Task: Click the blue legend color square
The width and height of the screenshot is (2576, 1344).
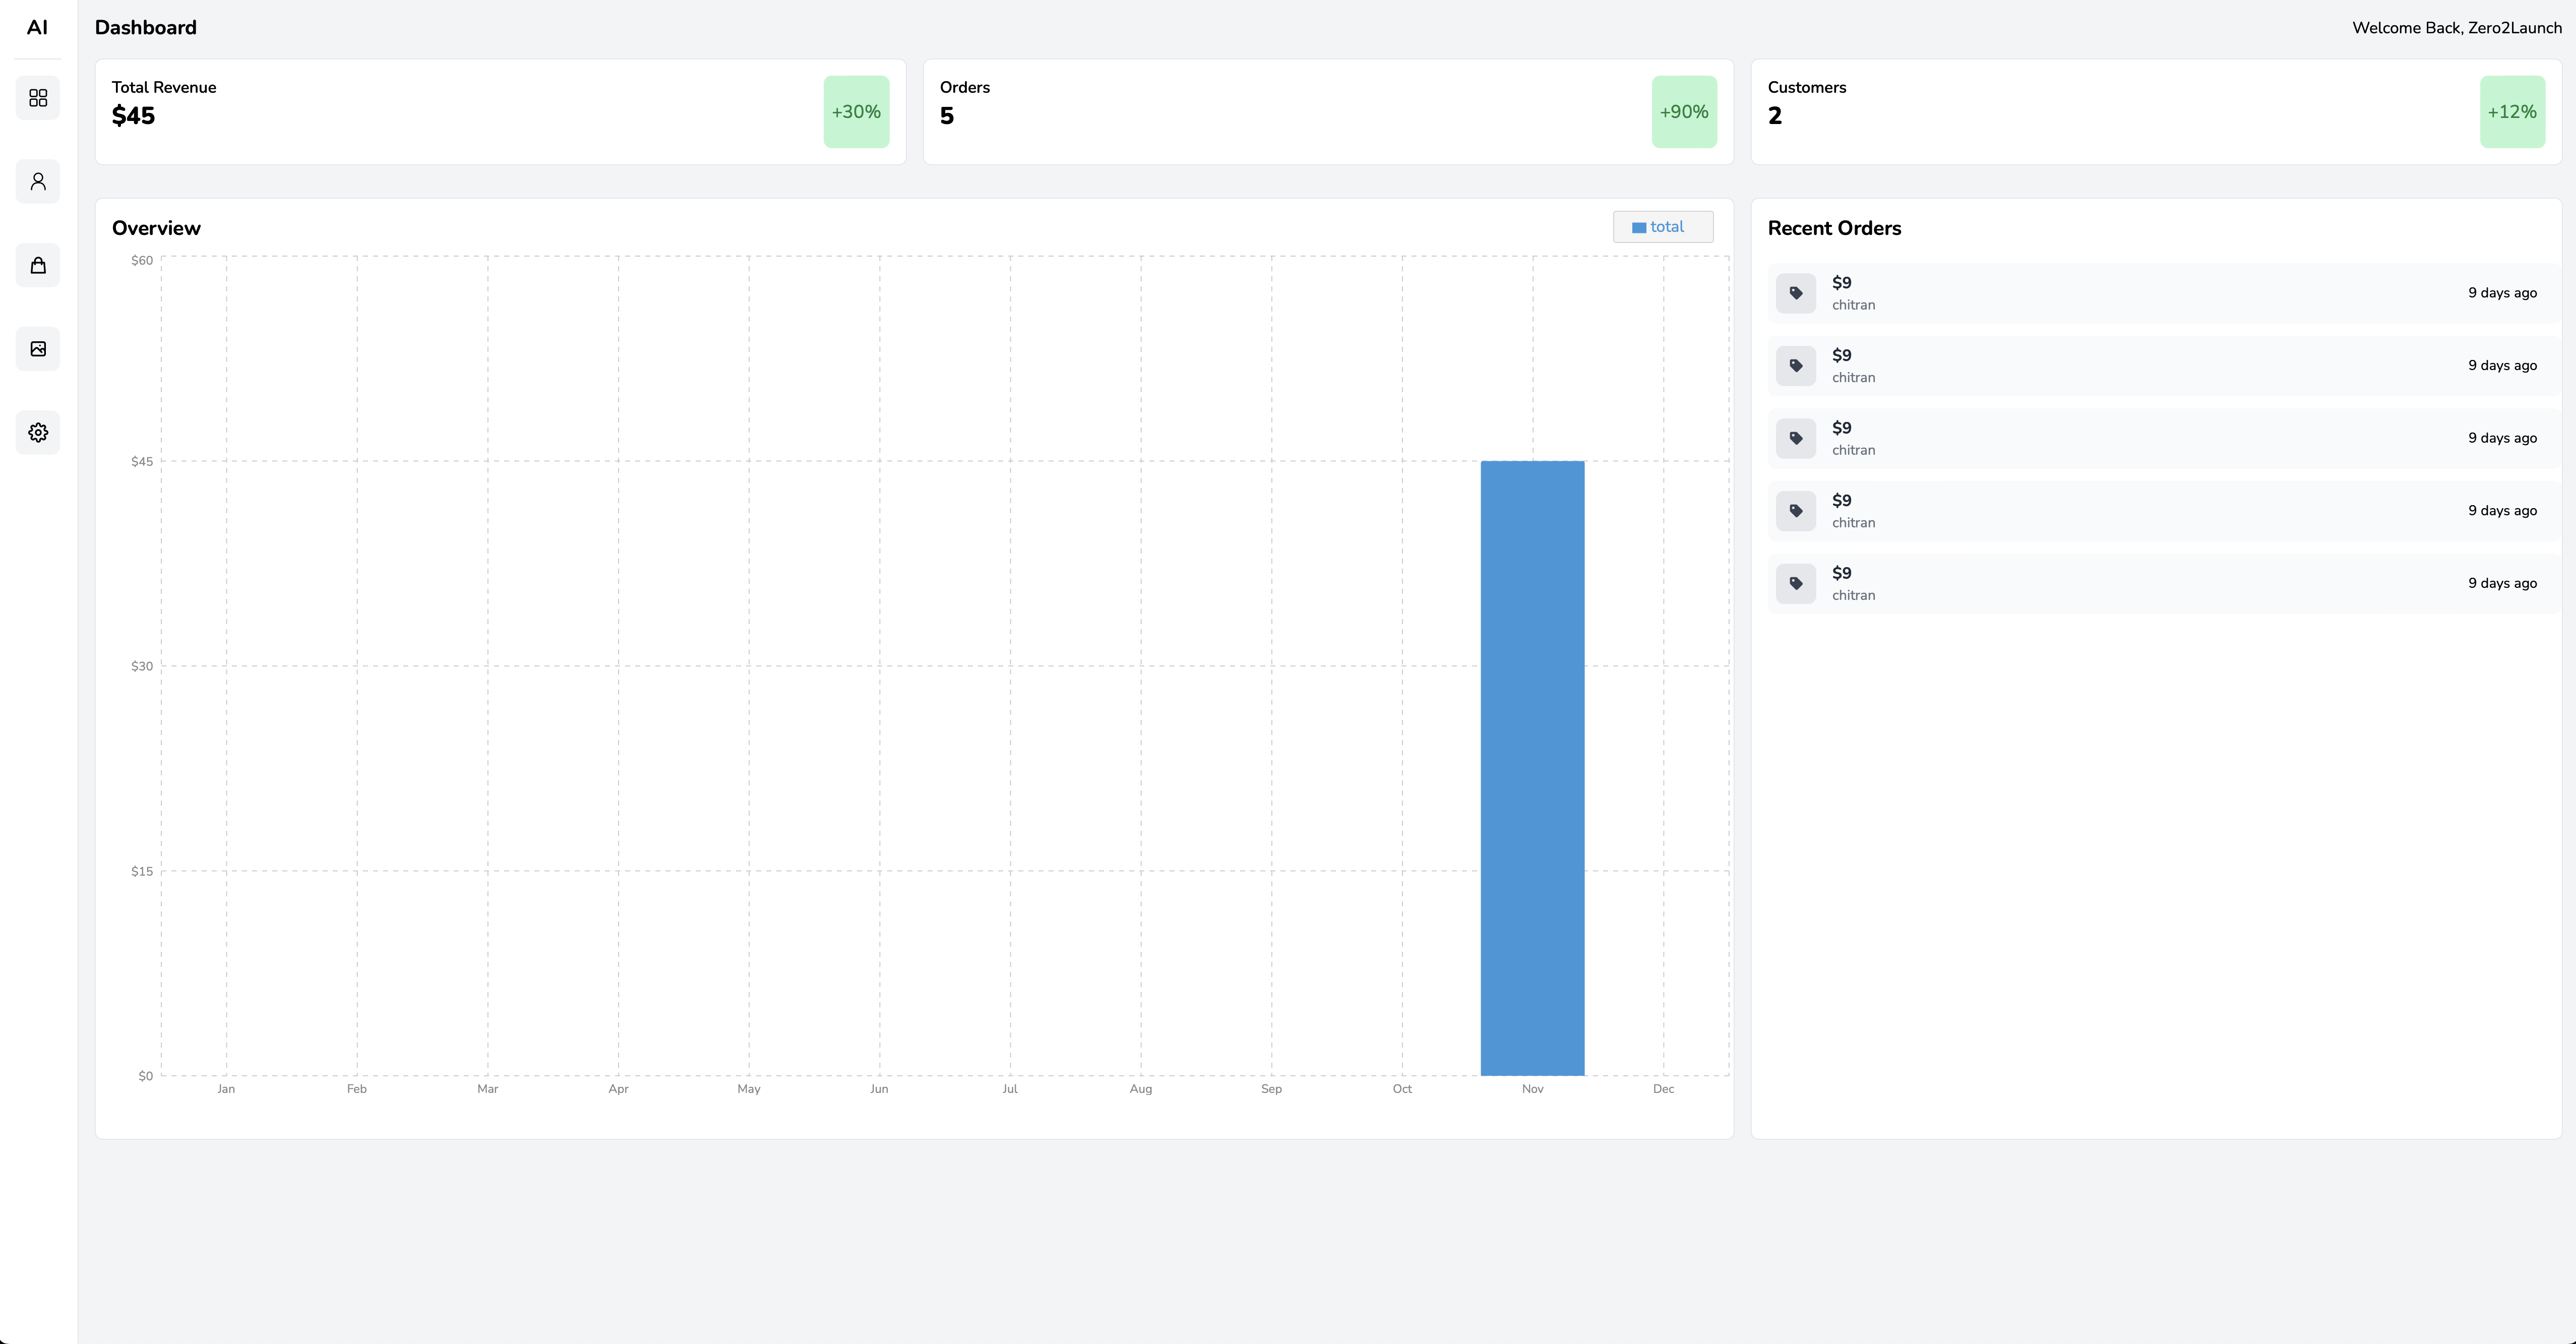Action: tap(1639, 228)
